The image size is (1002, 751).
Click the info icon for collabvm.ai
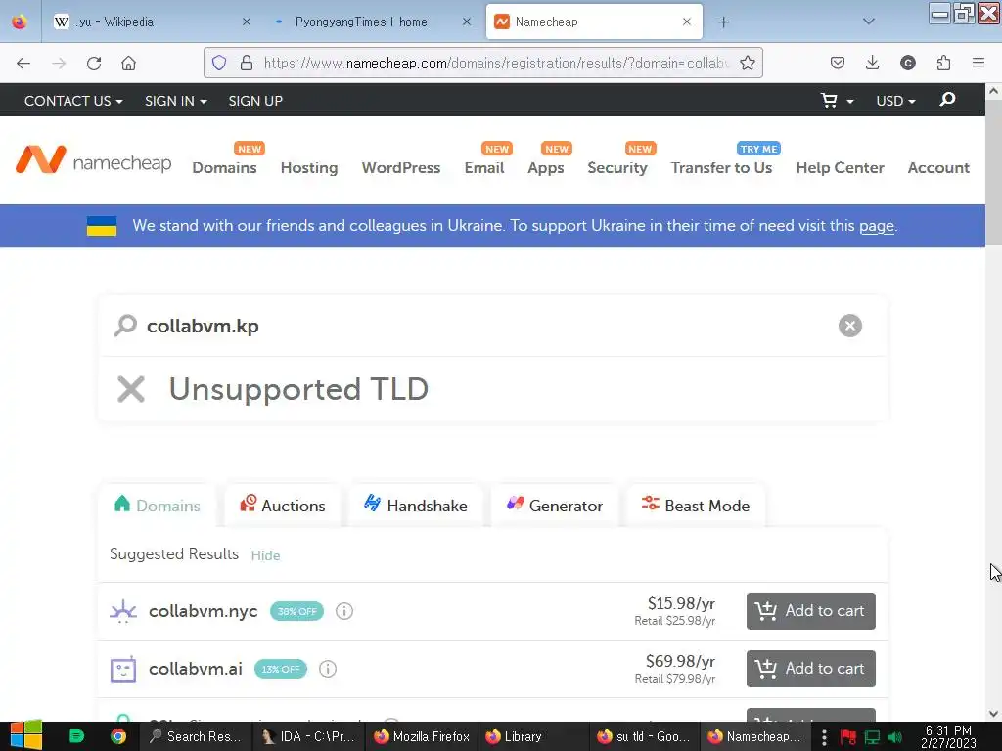click(328, 669)
